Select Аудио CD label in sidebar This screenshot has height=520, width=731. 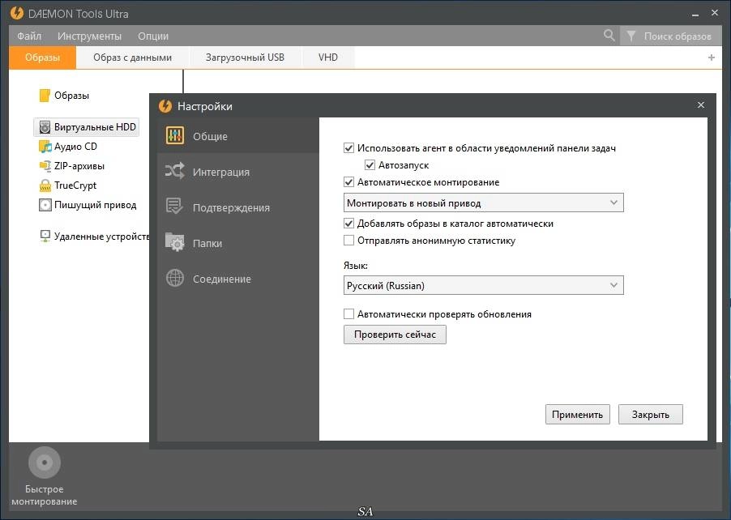75,147
